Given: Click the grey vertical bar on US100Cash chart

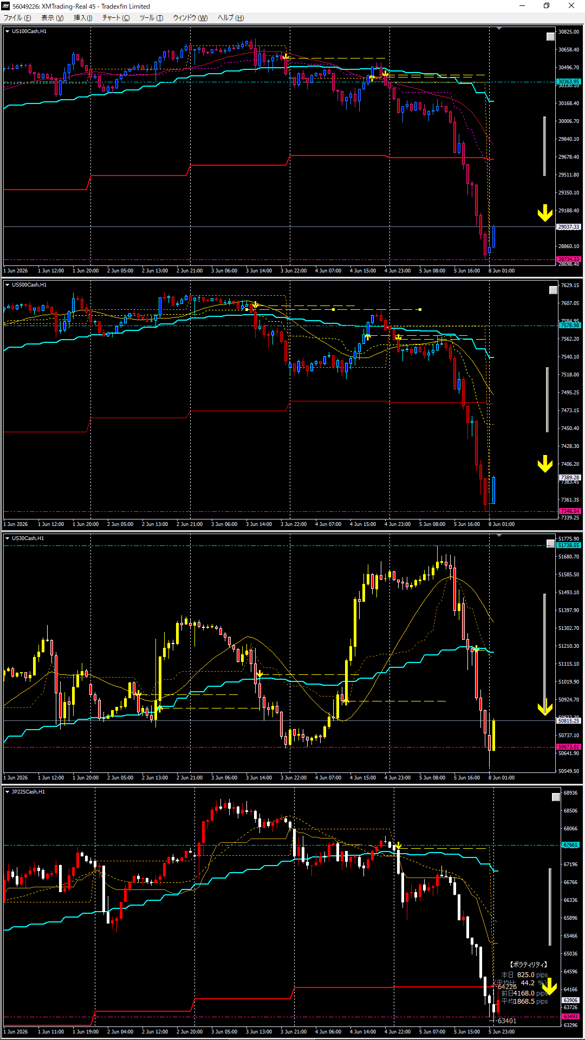Looking at the screenshot, I should pos(545,146).
